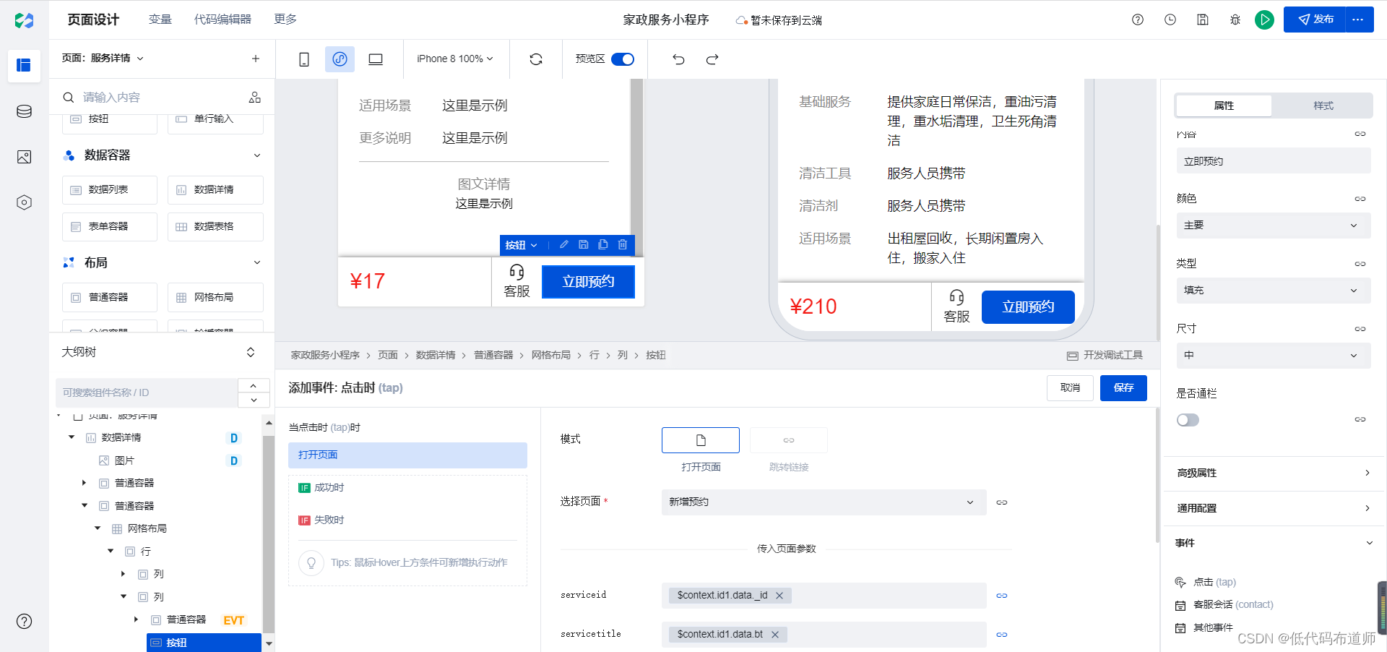The width and height of the screenshot is (1387, 652).
Task: Click the green preview play button
Action: (x=1264, y=20)
